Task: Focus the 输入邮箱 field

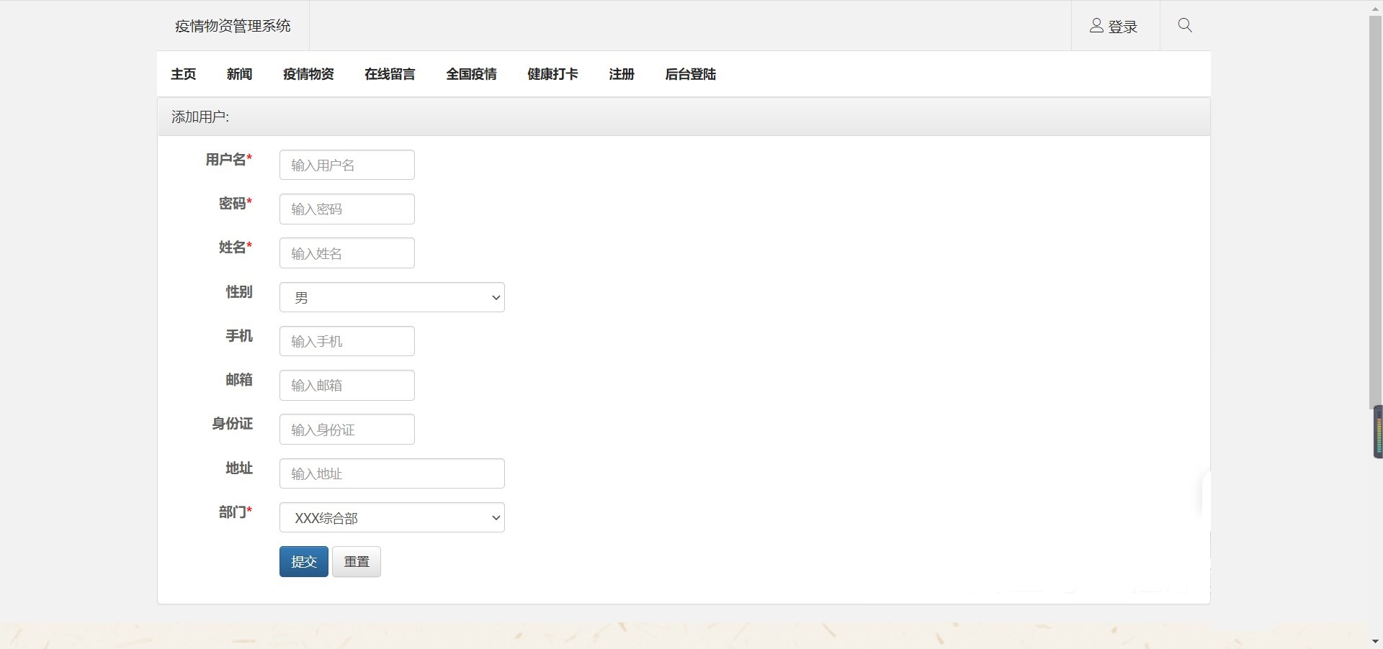Action: [x=347, y=385]
